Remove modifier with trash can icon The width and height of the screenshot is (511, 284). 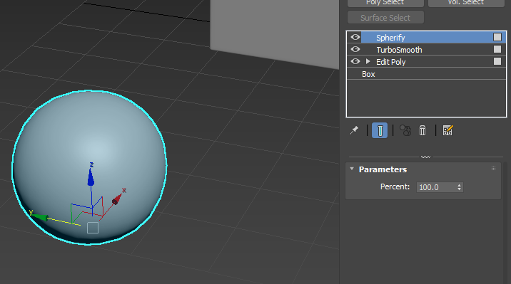click(423, 130)
